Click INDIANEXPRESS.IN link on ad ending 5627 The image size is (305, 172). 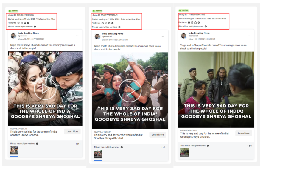point(18,129)
